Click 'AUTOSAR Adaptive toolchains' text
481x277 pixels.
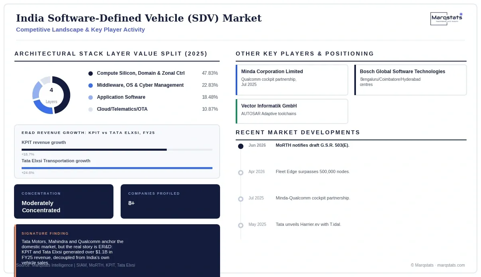[269, 114]
